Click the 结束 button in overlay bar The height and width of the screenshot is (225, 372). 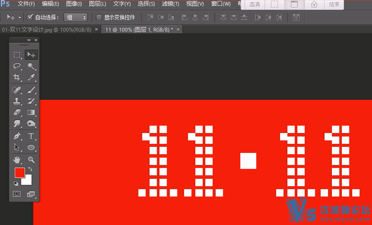coord(334,4)
